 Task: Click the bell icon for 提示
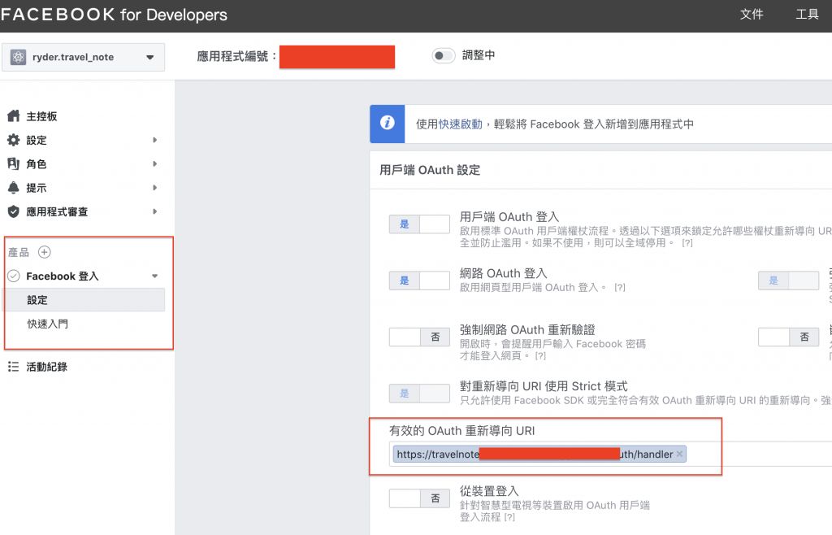click(x=13, y=187)
